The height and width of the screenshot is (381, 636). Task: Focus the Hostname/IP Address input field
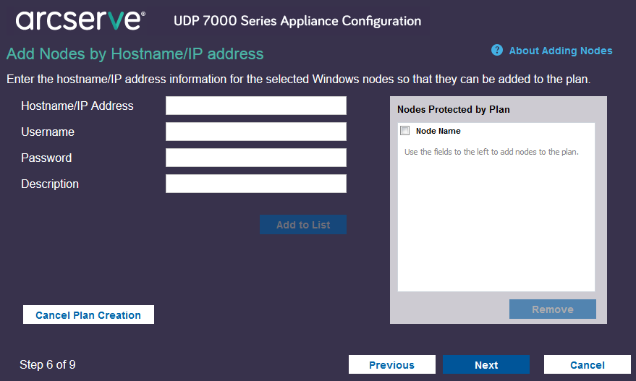[x=256, y=106]
